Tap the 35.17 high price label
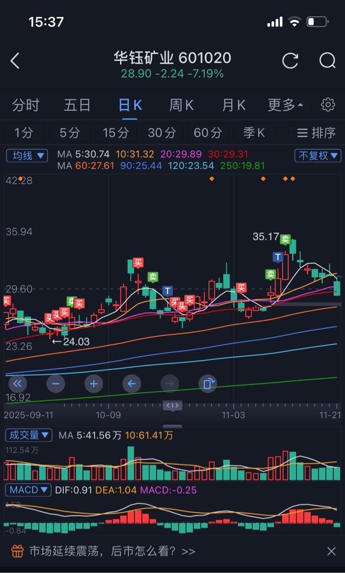Viewport: 345px width, 573px height. point(265,236)
